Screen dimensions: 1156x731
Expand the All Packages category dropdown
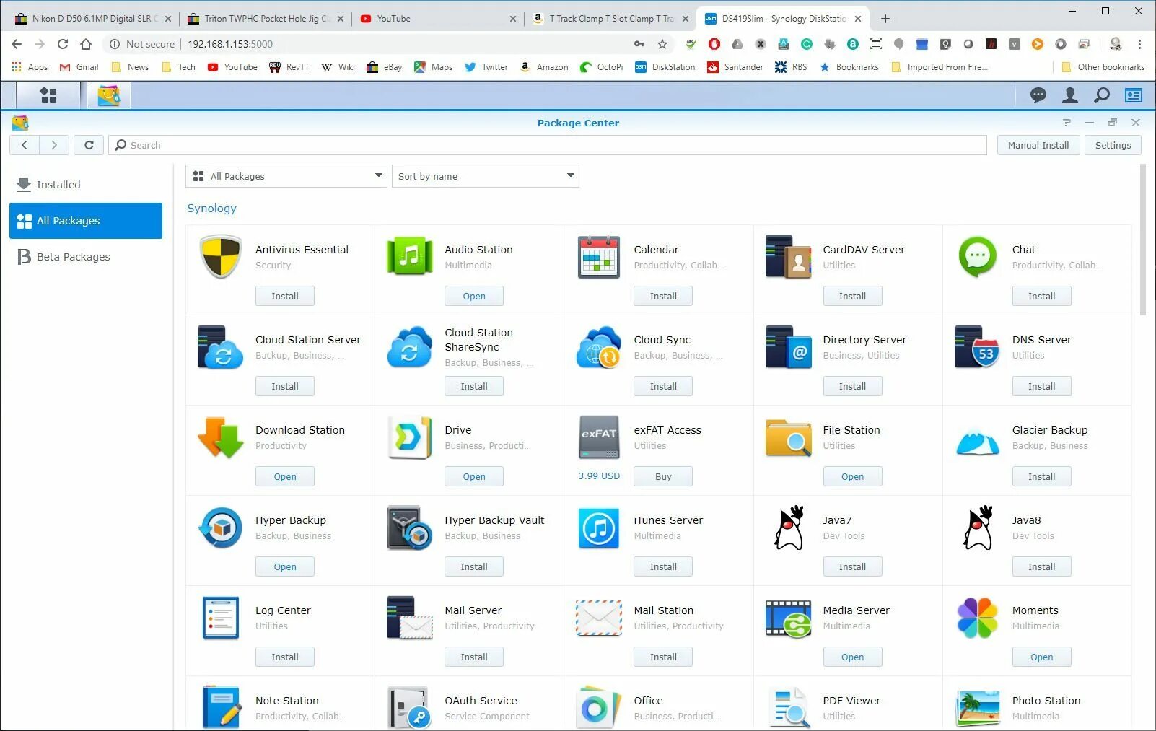coord(286,176)
